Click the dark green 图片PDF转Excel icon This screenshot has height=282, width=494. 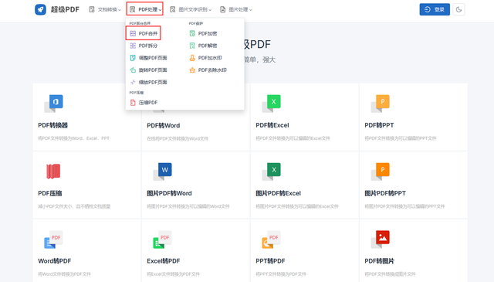point(271,172)
